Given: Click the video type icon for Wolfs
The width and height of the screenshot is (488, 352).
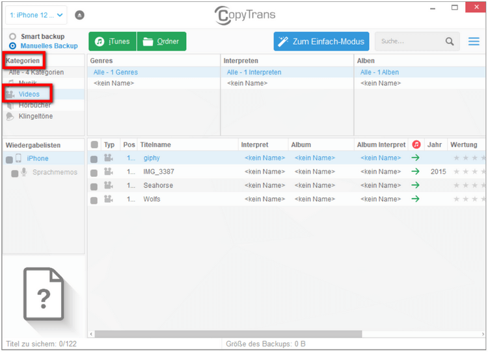Looking at the screenshot, I should (108, 199).
